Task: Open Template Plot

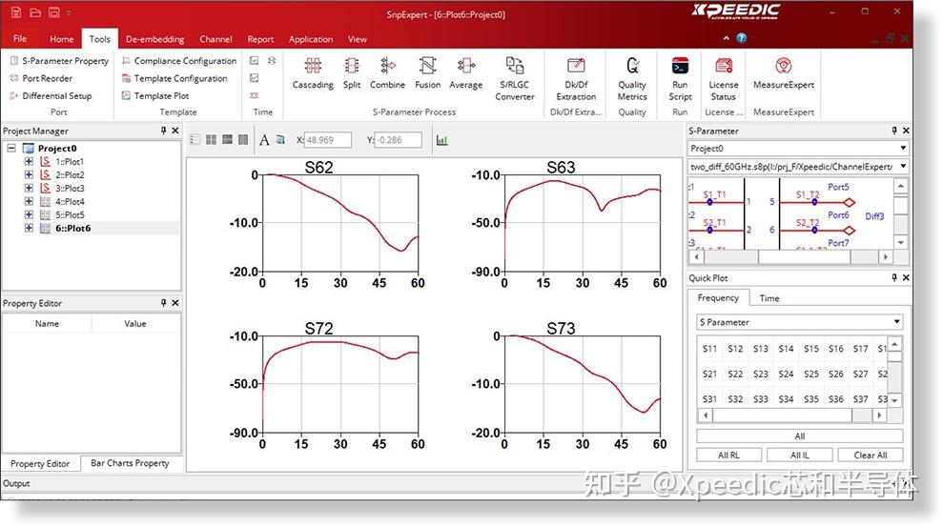Action: (x=155, y=95)
